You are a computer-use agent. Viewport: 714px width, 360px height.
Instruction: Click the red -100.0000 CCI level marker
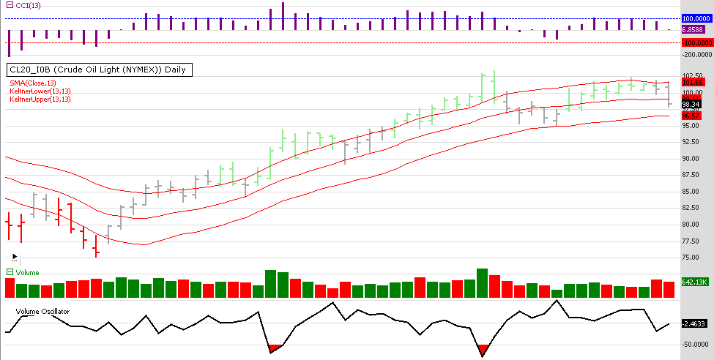tap(696, 42)
